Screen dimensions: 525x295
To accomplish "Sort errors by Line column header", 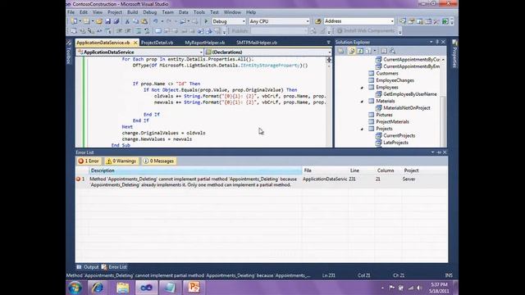I will (362, 170).
